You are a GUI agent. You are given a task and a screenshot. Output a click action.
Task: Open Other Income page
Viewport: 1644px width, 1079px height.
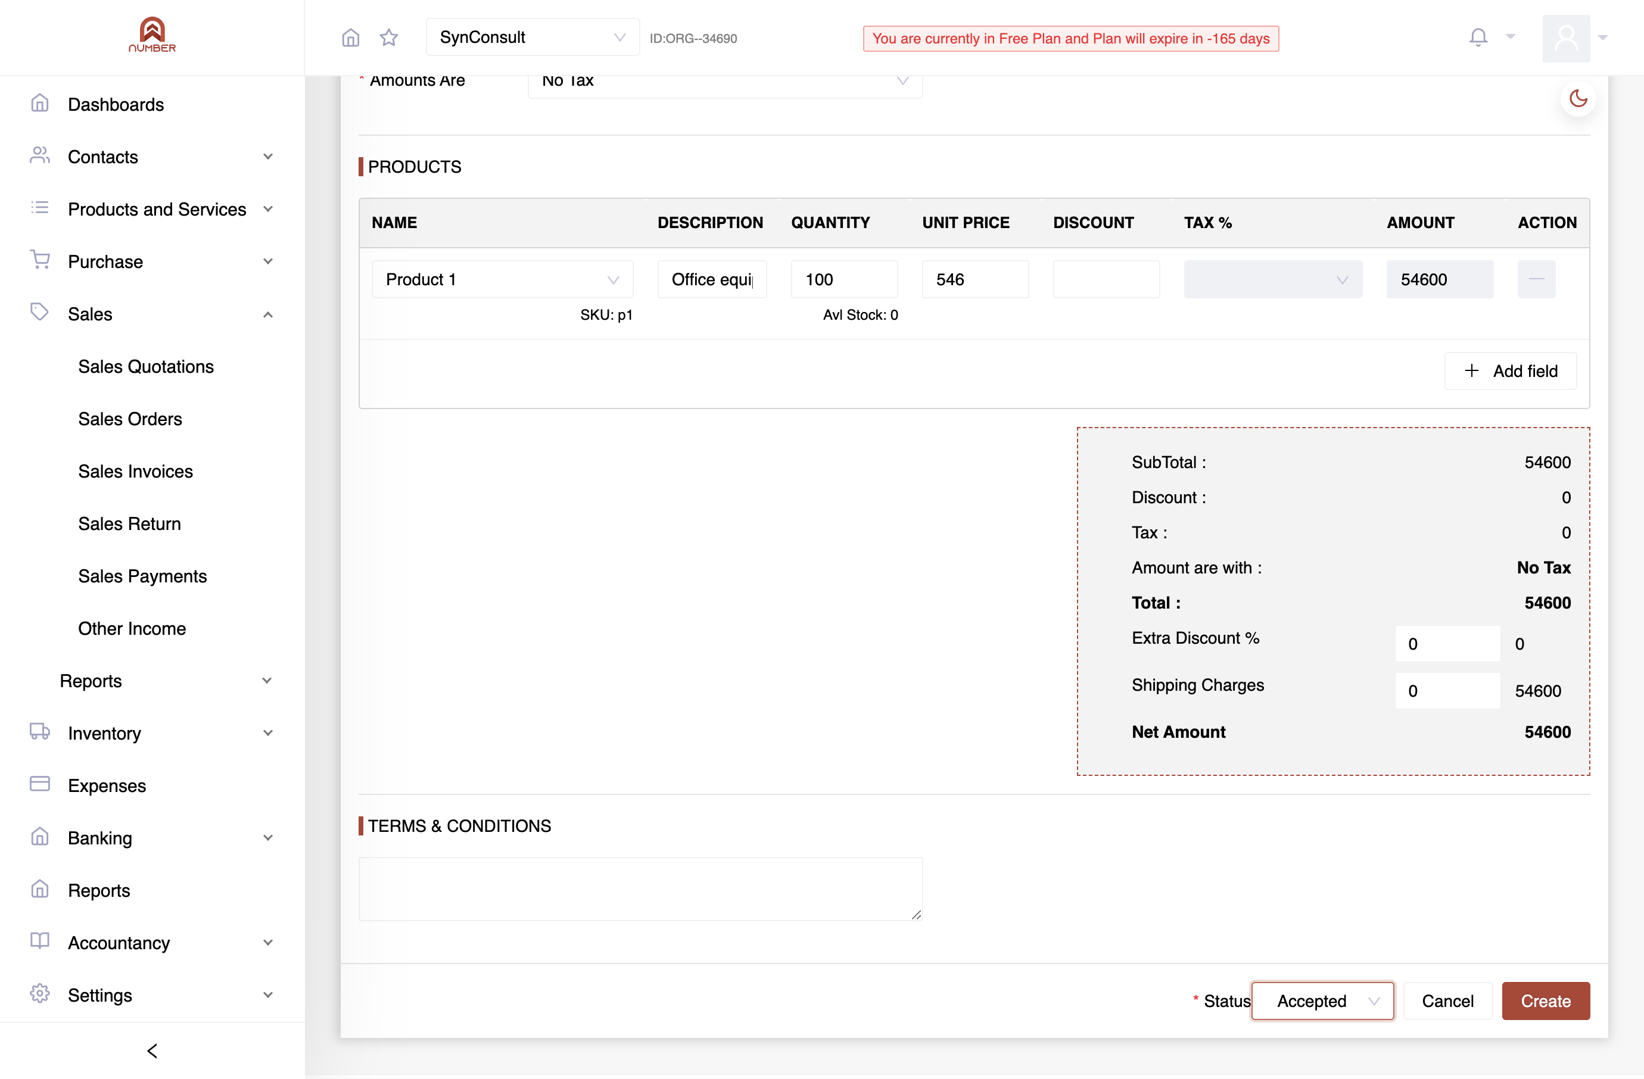click(132, 628)
